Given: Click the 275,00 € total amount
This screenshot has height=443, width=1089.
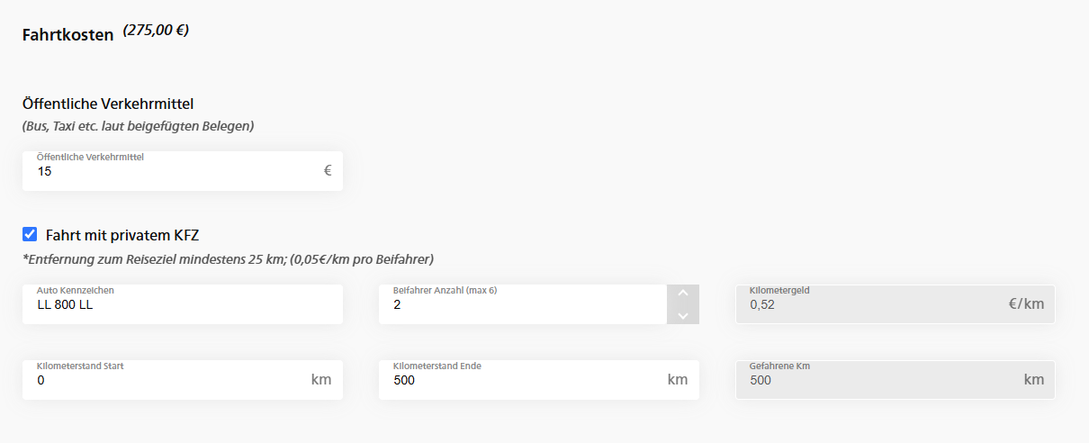Looking at the screenshot, I should [x=156, y=31].
